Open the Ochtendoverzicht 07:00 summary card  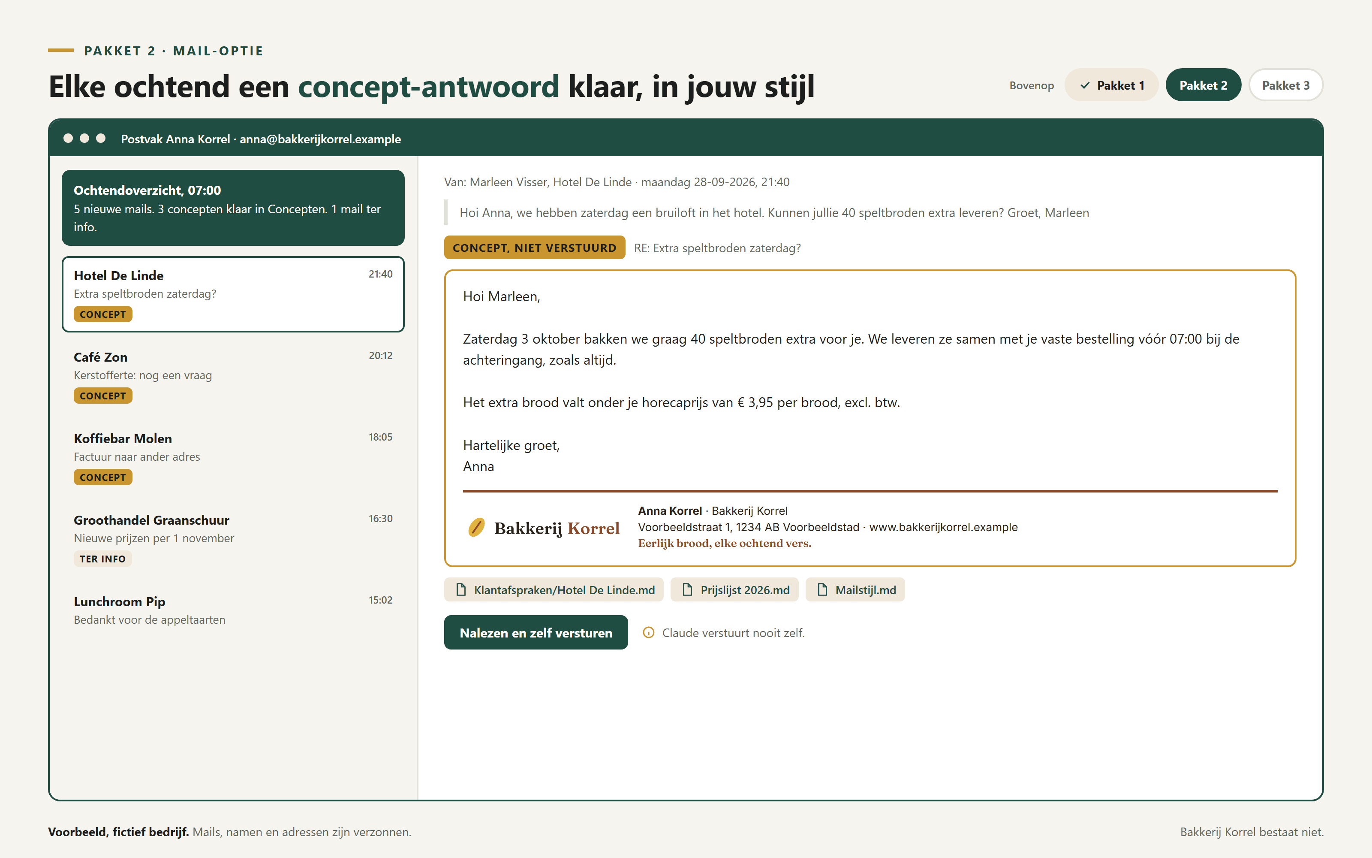(x=233, y=208)
